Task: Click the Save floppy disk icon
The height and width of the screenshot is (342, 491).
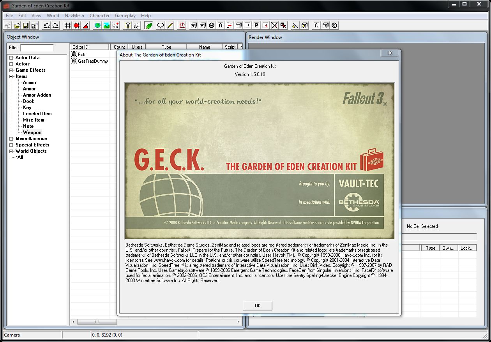Action: point(26,26)
